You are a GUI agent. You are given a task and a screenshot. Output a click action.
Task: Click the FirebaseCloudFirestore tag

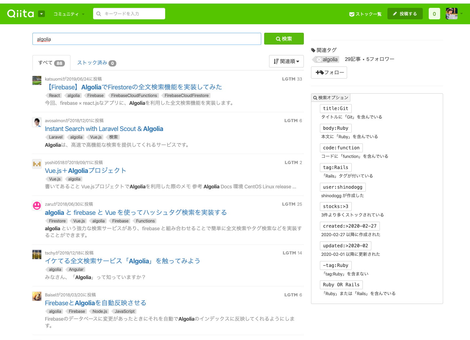[186, 96]
